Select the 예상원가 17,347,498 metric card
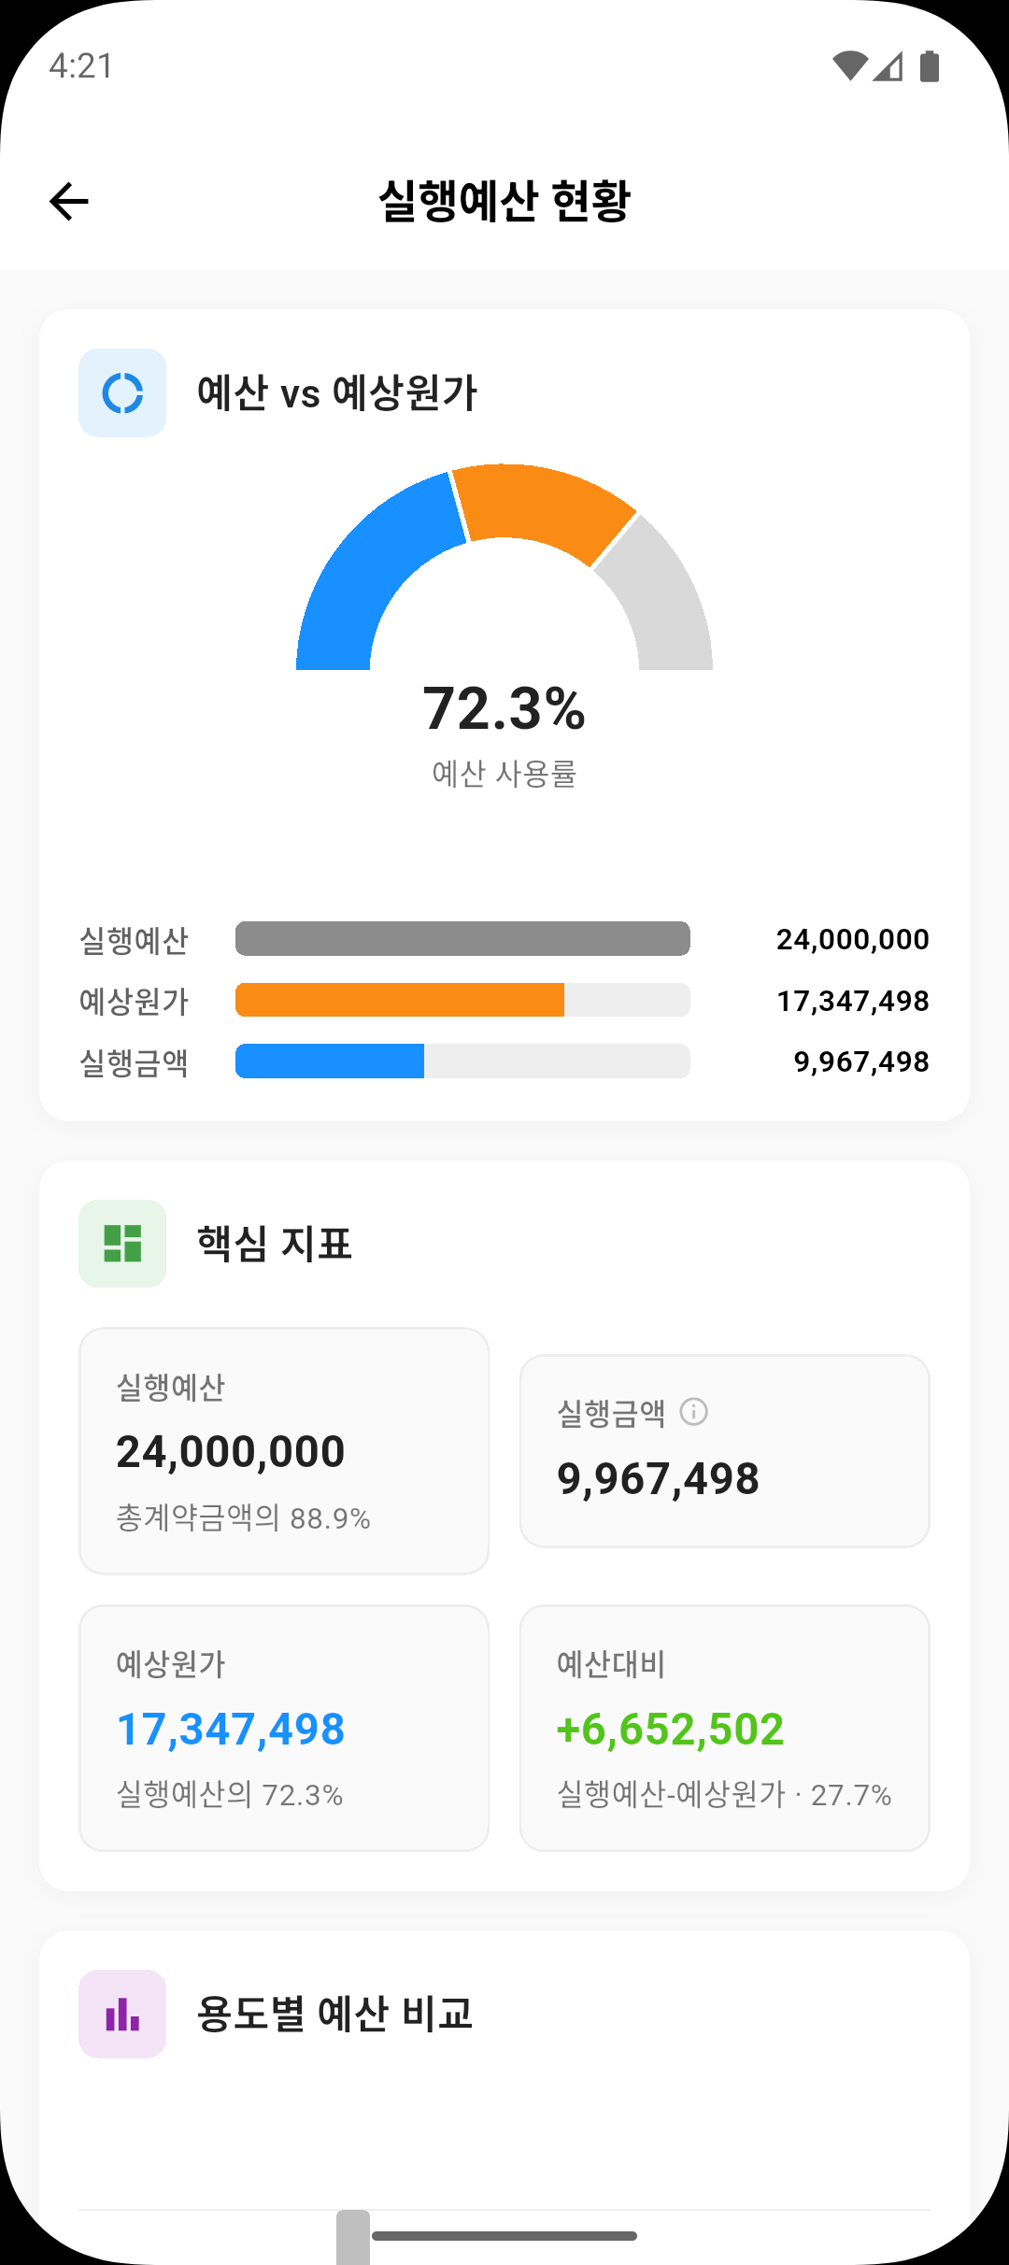This screenshot has height=2265, width=1009. [284, 1728]
